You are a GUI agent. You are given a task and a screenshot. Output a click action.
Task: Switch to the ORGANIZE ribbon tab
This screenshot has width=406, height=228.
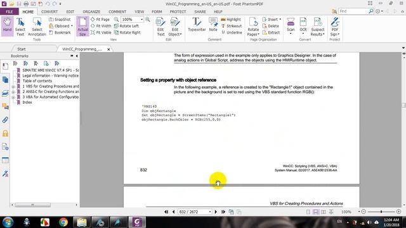coord(91,11)
